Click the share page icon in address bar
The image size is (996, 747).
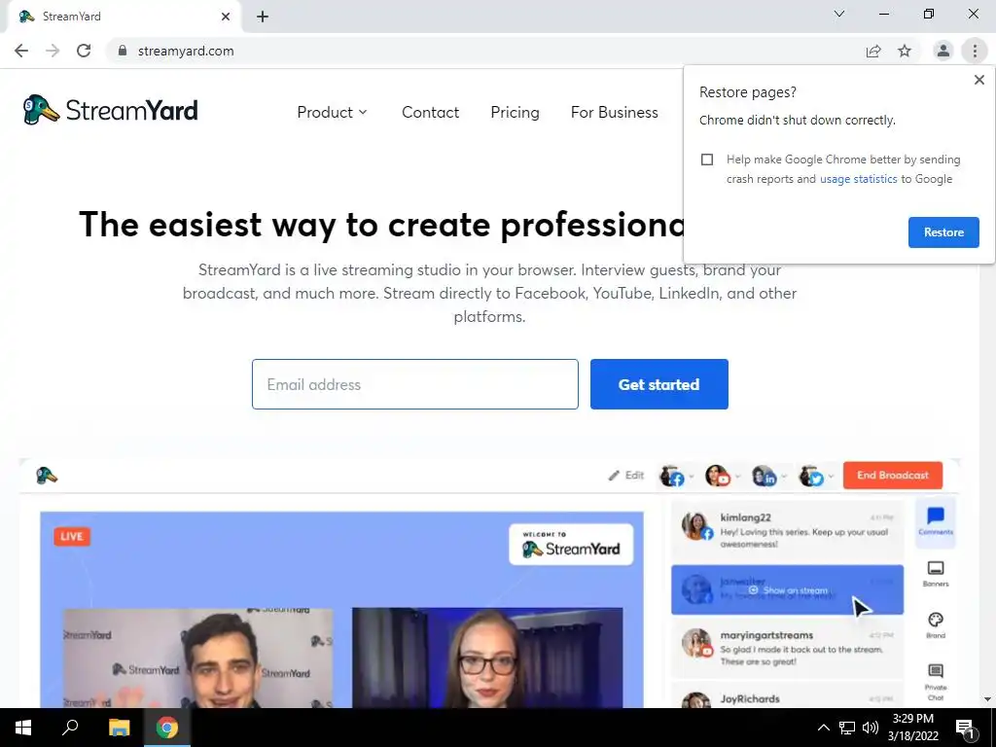(873, 51)
